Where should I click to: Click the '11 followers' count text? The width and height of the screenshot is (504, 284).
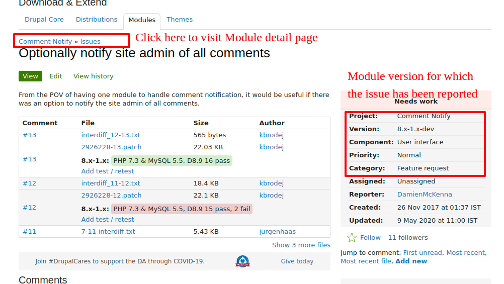click(408, 237)
